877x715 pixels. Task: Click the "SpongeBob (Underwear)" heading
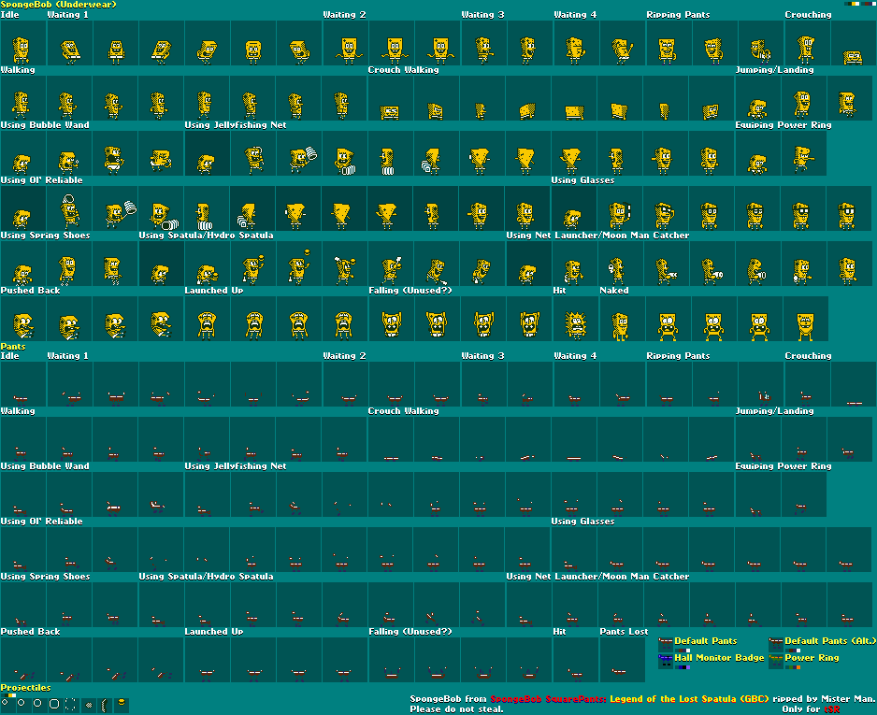59,5
